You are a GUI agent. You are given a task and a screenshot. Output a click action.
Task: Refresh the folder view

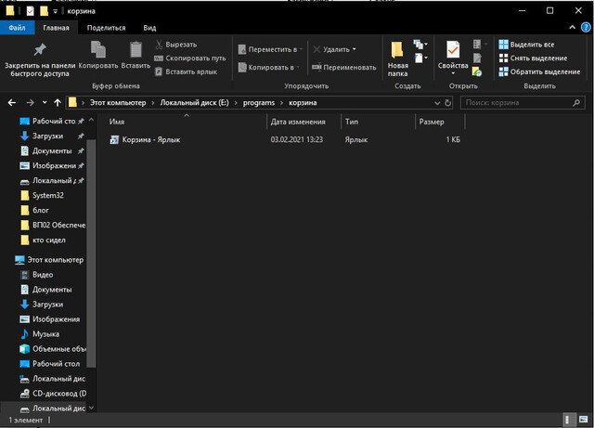point(447,103)
